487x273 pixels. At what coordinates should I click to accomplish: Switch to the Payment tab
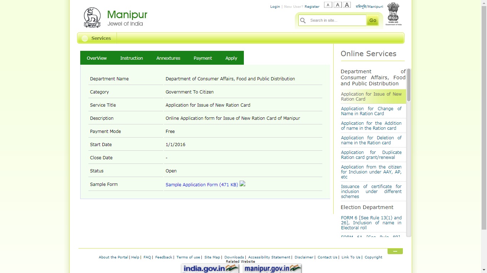(x=203, y=58)
